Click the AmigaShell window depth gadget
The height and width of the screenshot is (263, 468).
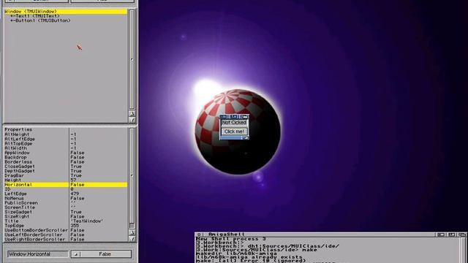[x=462, y=235]
